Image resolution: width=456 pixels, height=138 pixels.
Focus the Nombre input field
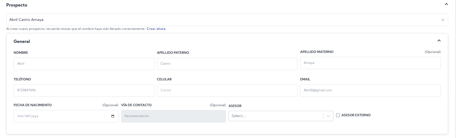pyautogui.click(x=84, y=64)
